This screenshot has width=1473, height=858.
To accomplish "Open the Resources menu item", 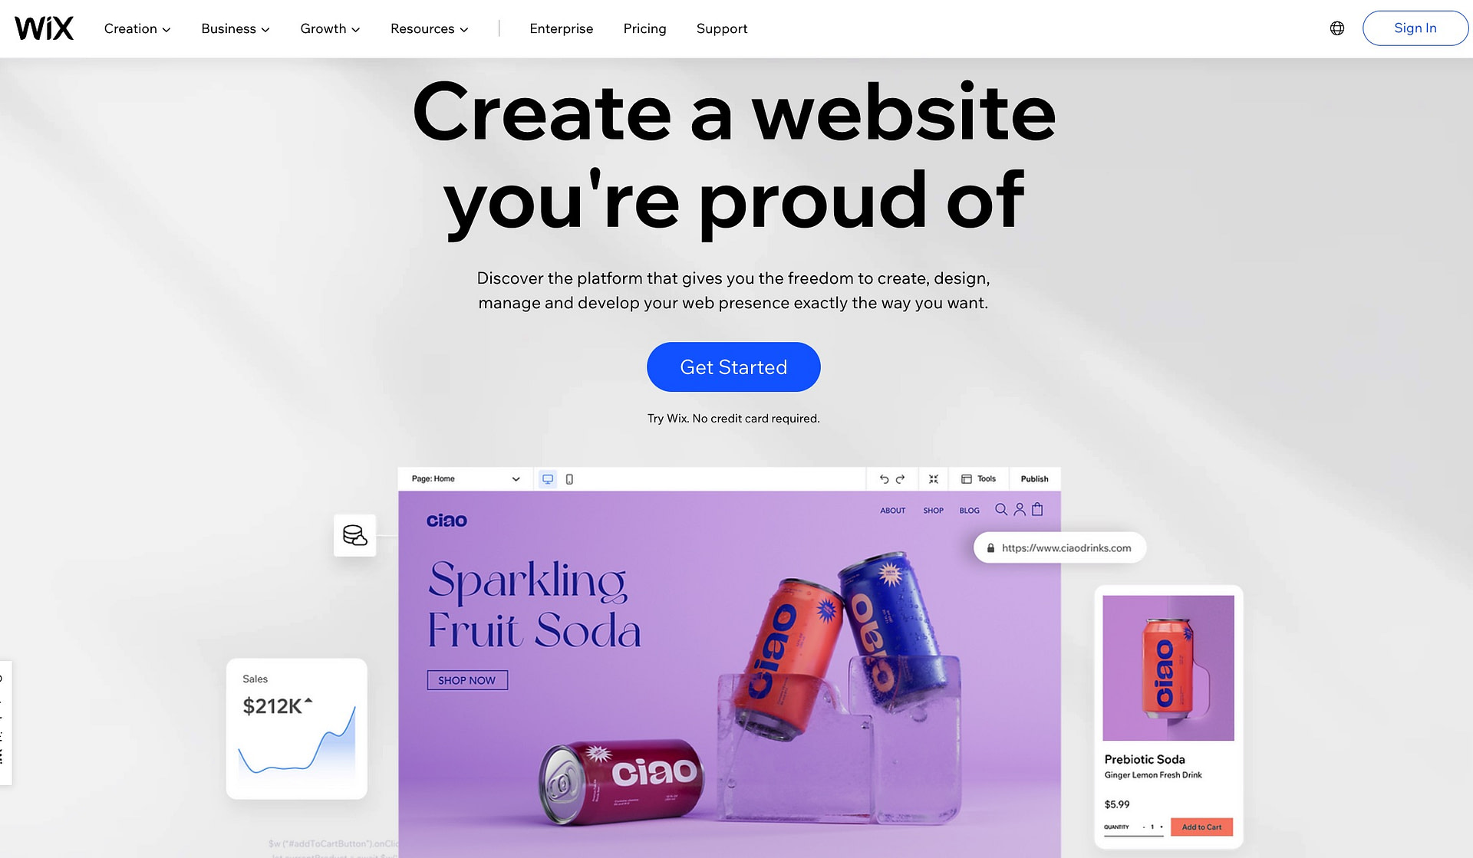I will (429, 28).
